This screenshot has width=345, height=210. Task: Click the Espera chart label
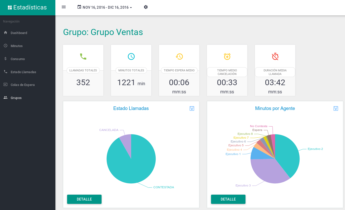coord(257,130)
